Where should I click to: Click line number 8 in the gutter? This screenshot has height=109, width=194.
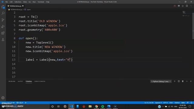[15, 38]
